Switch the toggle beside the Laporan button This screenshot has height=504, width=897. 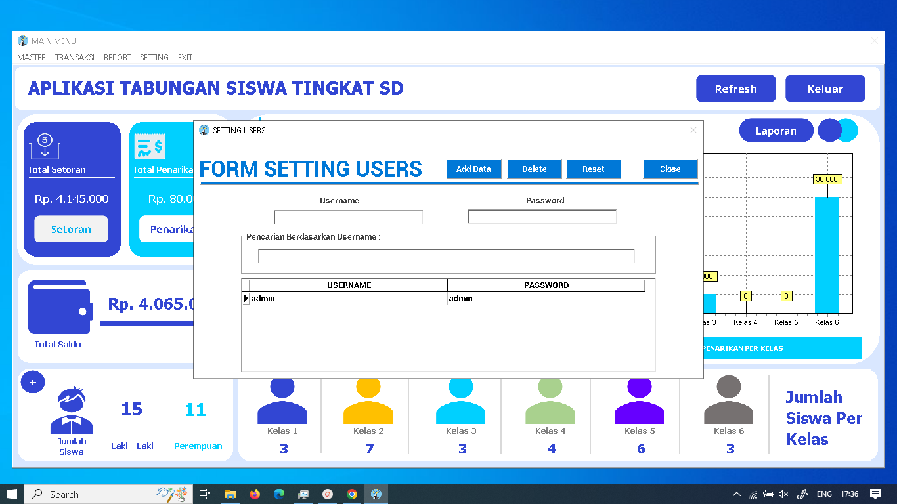click(x=838, y=131)
